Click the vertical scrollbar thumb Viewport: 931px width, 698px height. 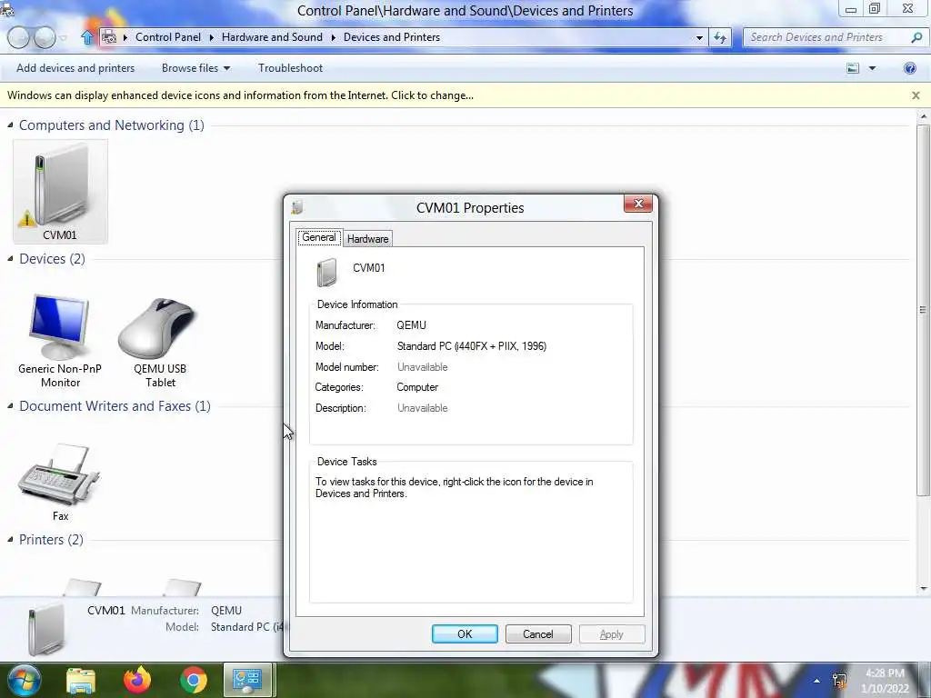coord(923,309)
